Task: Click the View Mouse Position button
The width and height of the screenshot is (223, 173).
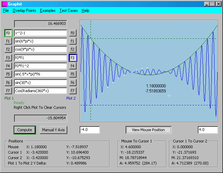Action: tap(149, 130)
